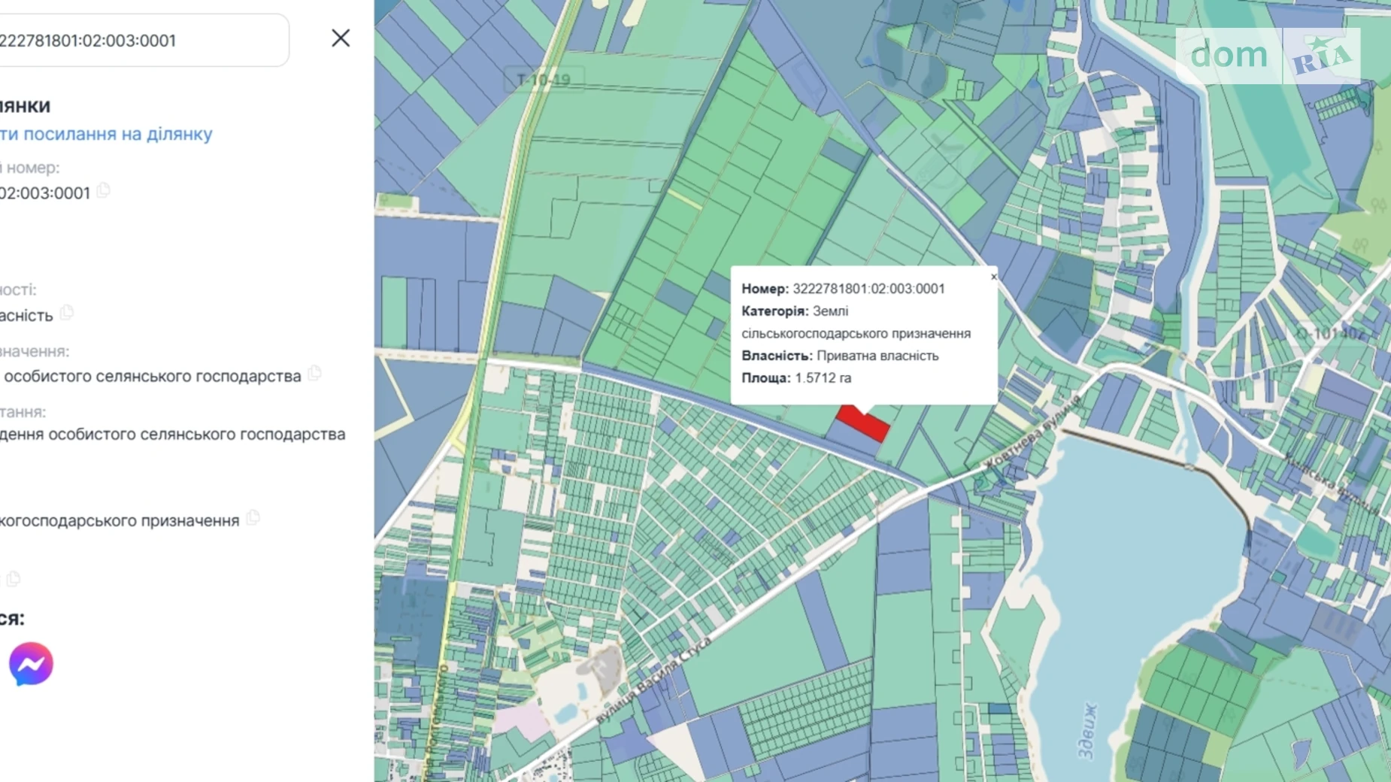This screenshot has width=1391, height=782.
Task: Copy the ownership type value
Action: tap(67, 312)
